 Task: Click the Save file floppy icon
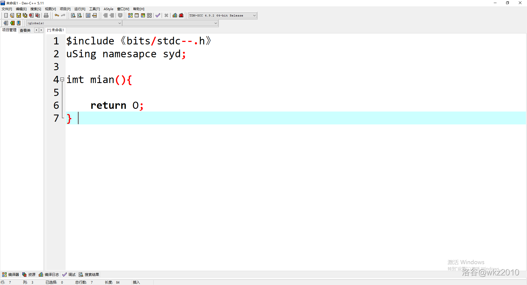point(18,16)
